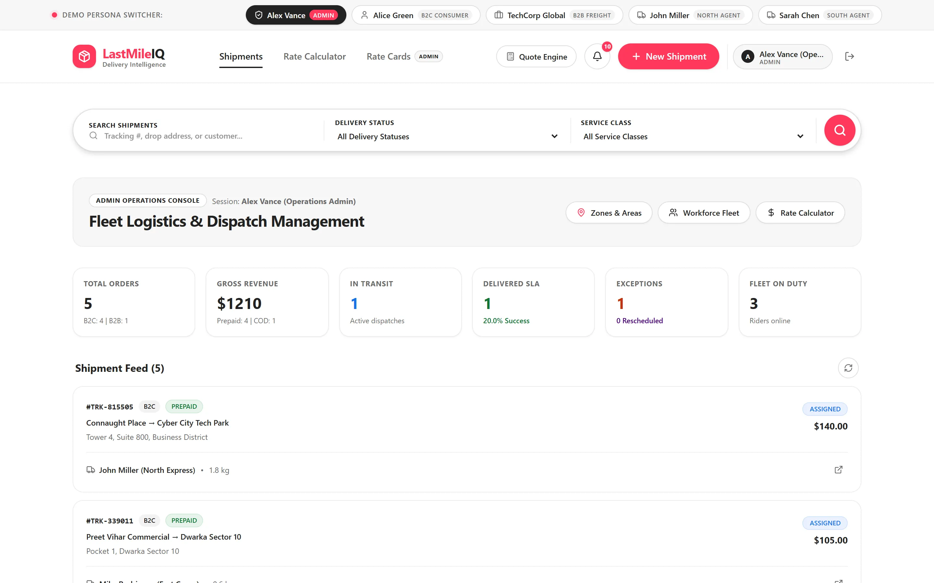Click the magnifier icon in the search field
The height and width of the screenshot is (583, 934).
pos(93,136)
